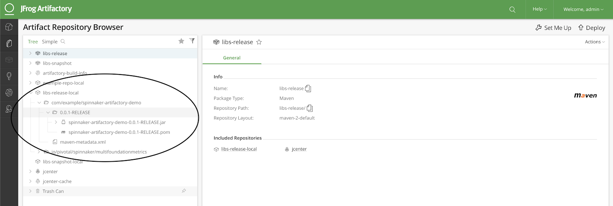Viewport: 613px width, 206px height.
Task: Click the jar file icon in tree
Action: pyautogui.click(x=63, y=122)
